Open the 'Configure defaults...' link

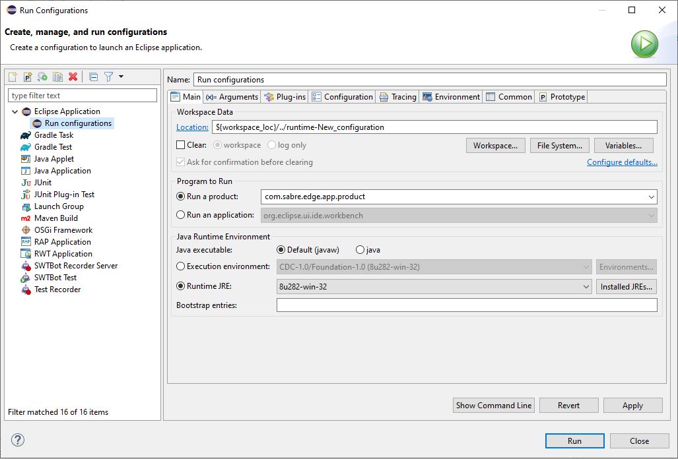pyautogui.click(x=622, y=162)
